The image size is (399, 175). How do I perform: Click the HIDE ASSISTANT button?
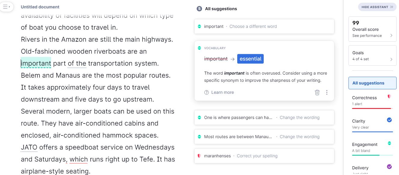[x=377, y=7]
